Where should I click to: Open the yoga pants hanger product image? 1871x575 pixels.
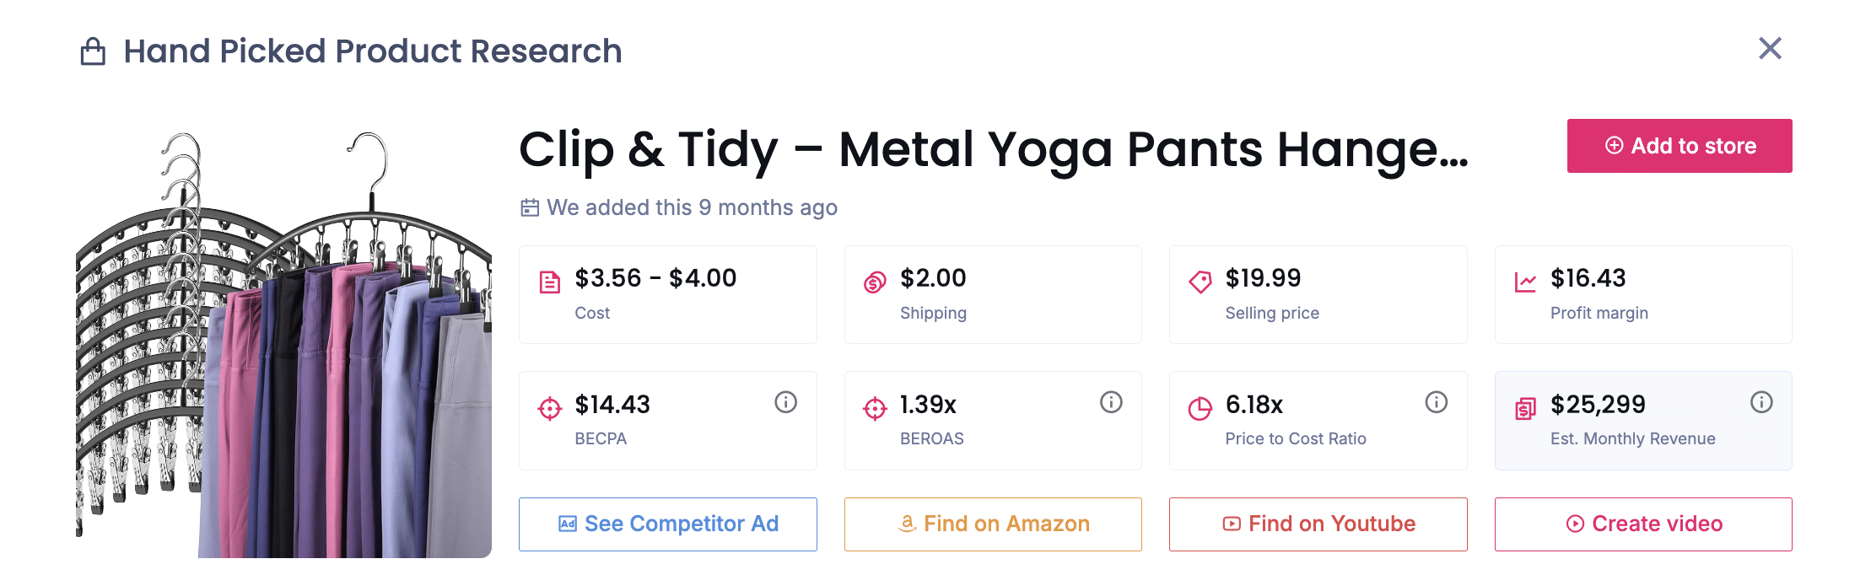click(x=283, y=344)
